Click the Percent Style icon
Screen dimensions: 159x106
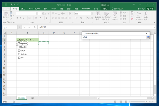coord(81,18)
